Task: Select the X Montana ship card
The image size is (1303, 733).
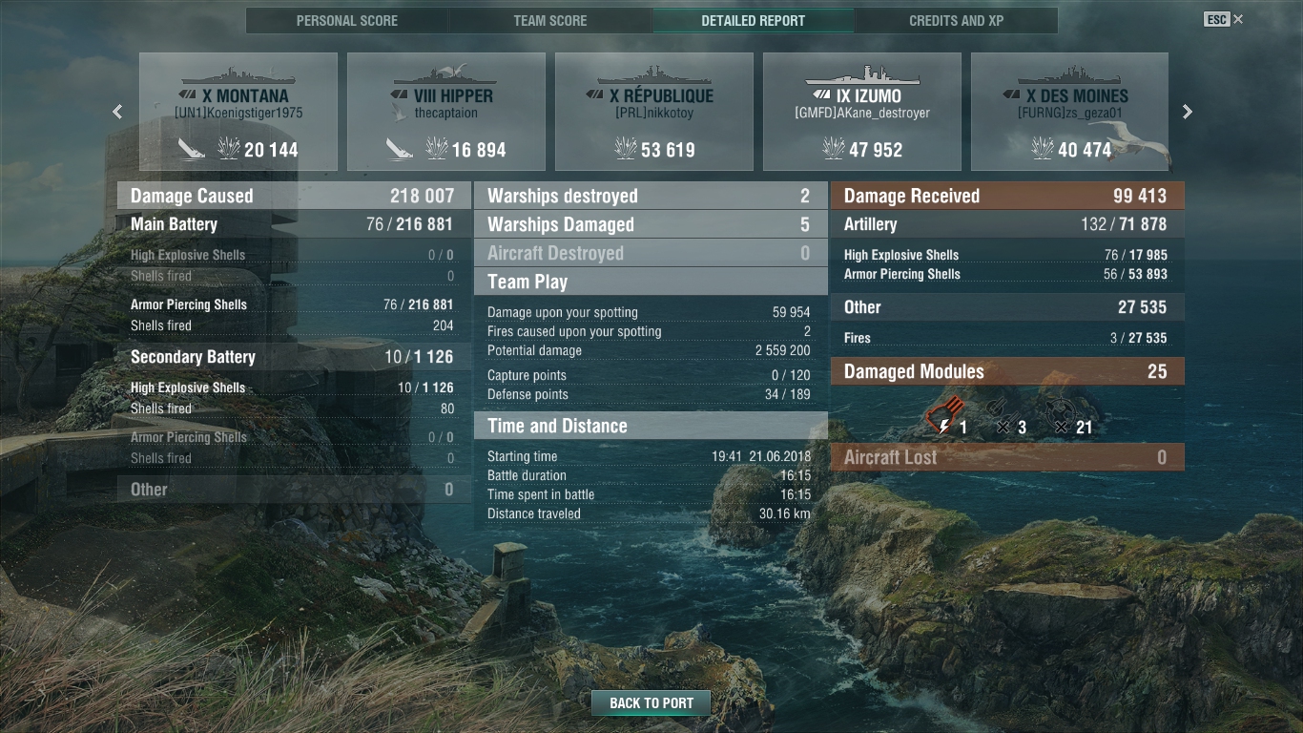Action: pyautogui.click(x=238, y=112)
